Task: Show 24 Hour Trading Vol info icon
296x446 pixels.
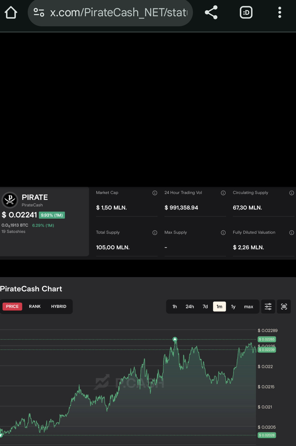Action: [x=223, y=193]
